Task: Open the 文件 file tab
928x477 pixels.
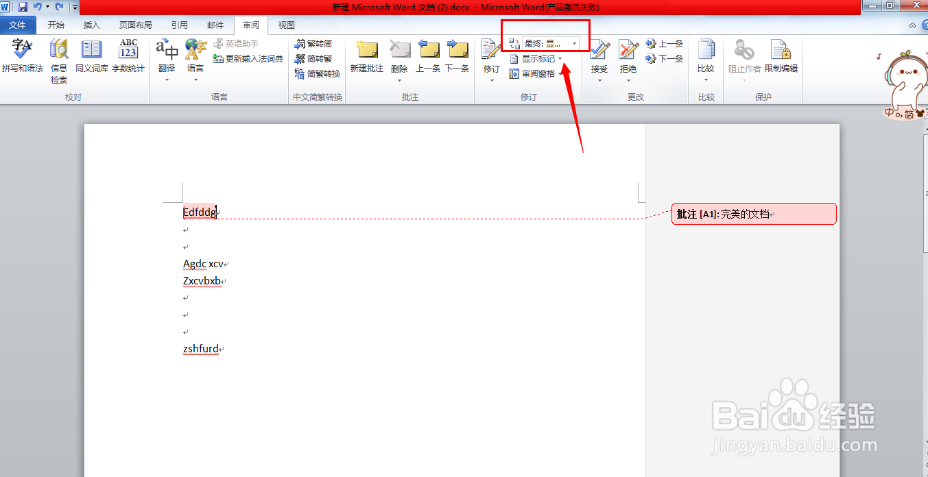Action: 17,25
